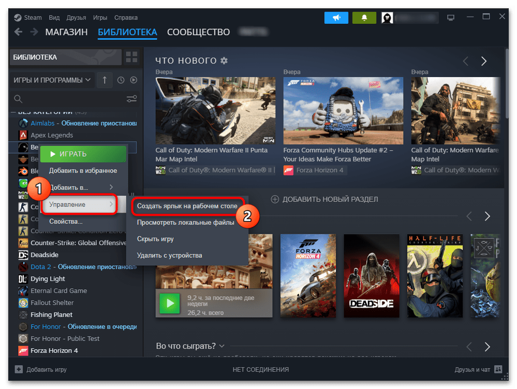Click 'Добавить новый раздел'
Screen dimensions: 517x389
coord(324,199)
